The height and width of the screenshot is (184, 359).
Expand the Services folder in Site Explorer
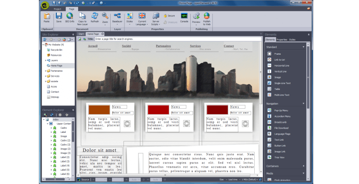[46, 76]
